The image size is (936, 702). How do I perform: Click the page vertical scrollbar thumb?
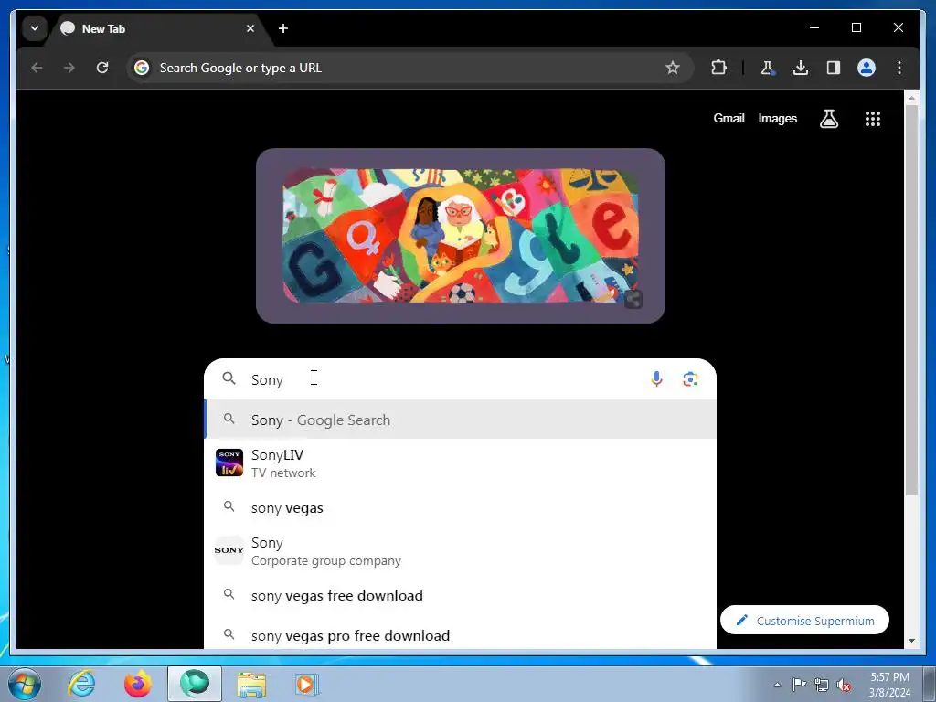pos(911,302)
